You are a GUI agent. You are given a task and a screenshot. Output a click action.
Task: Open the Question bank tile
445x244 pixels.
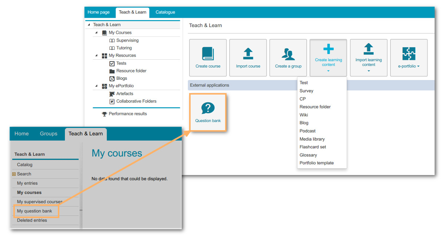tap(208, 112)
